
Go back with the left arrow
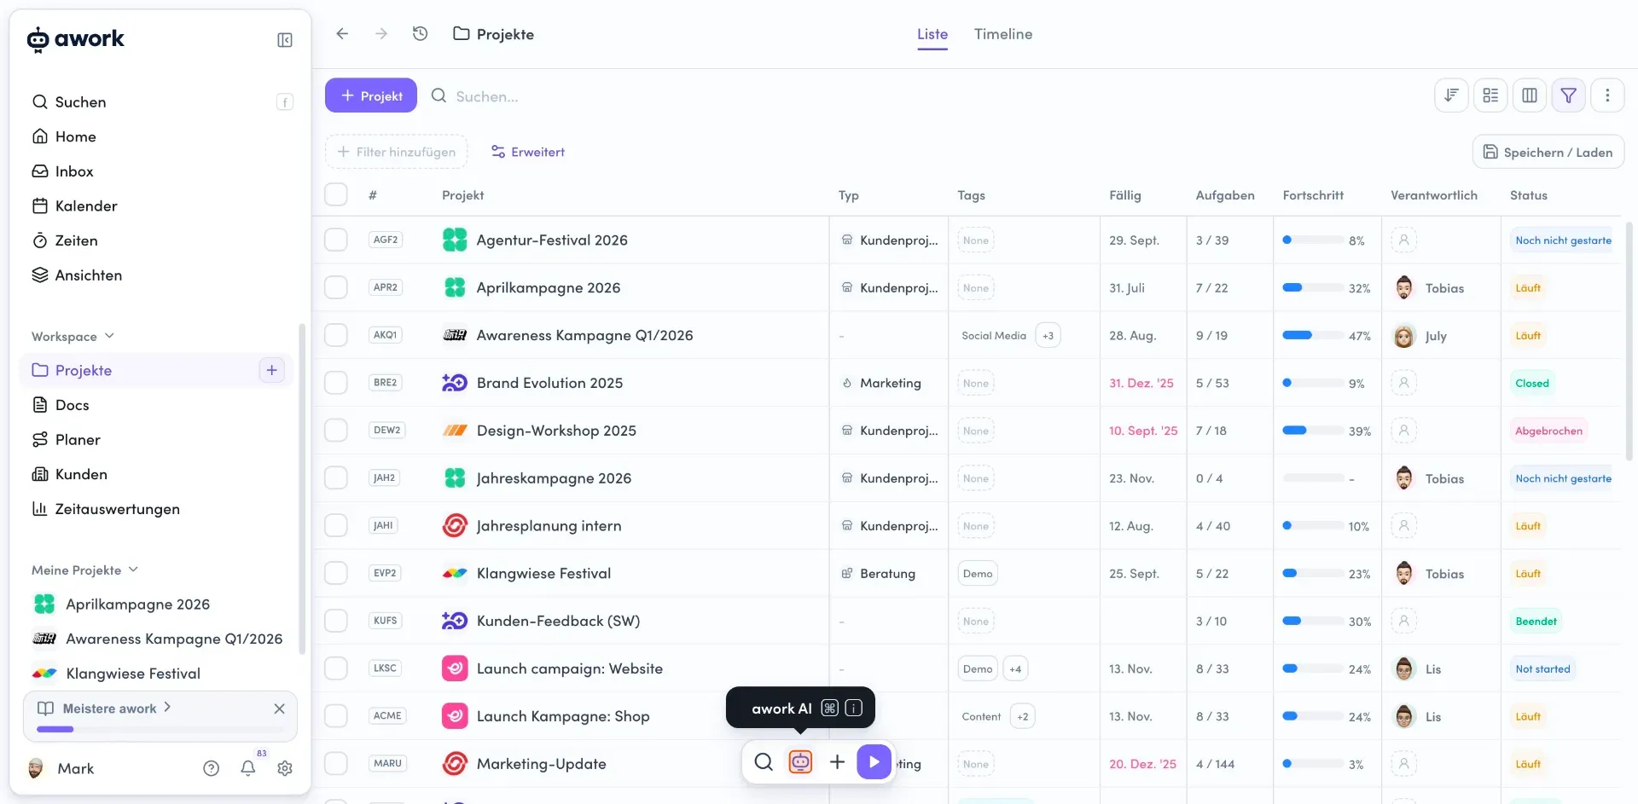pyautogui.click(x=342, y=34)
